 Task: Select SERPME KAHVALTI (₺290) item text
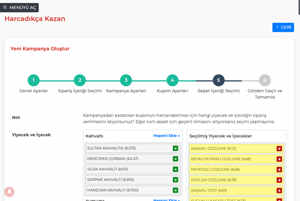pos(111,180)
